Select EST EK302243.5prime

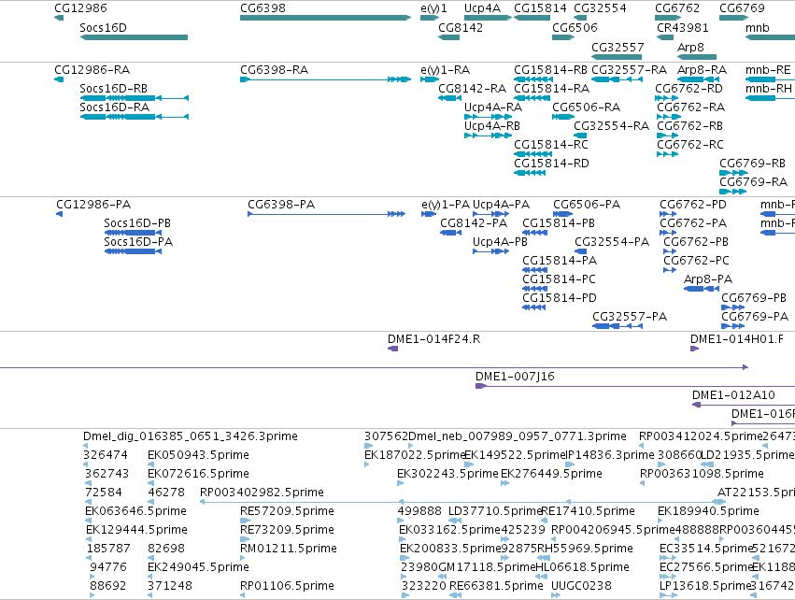[401, 483]
